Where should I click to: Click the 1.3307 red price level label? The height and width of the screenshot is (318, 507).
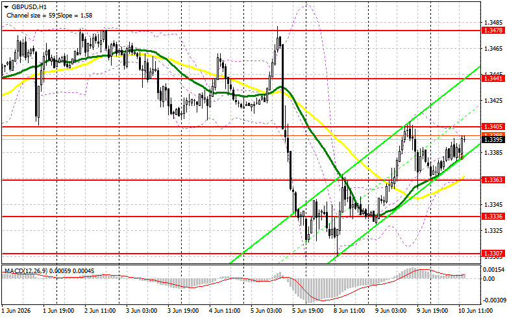(493, 253)
